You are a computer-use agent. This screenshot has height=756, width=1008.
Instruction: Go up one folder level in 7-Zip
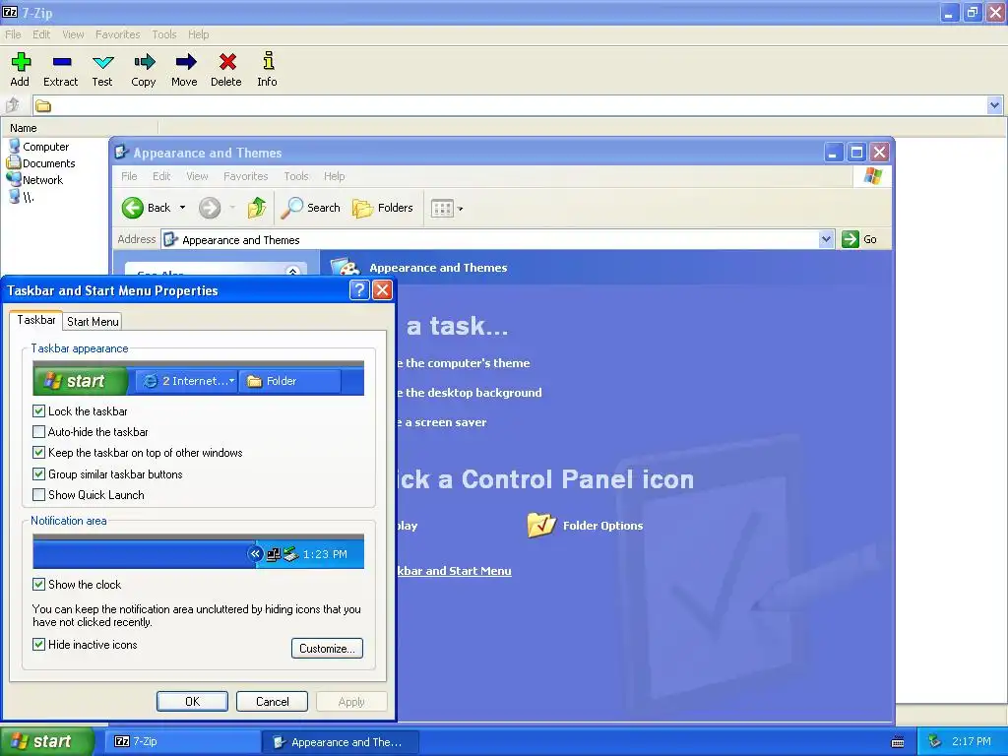point(13,104)
